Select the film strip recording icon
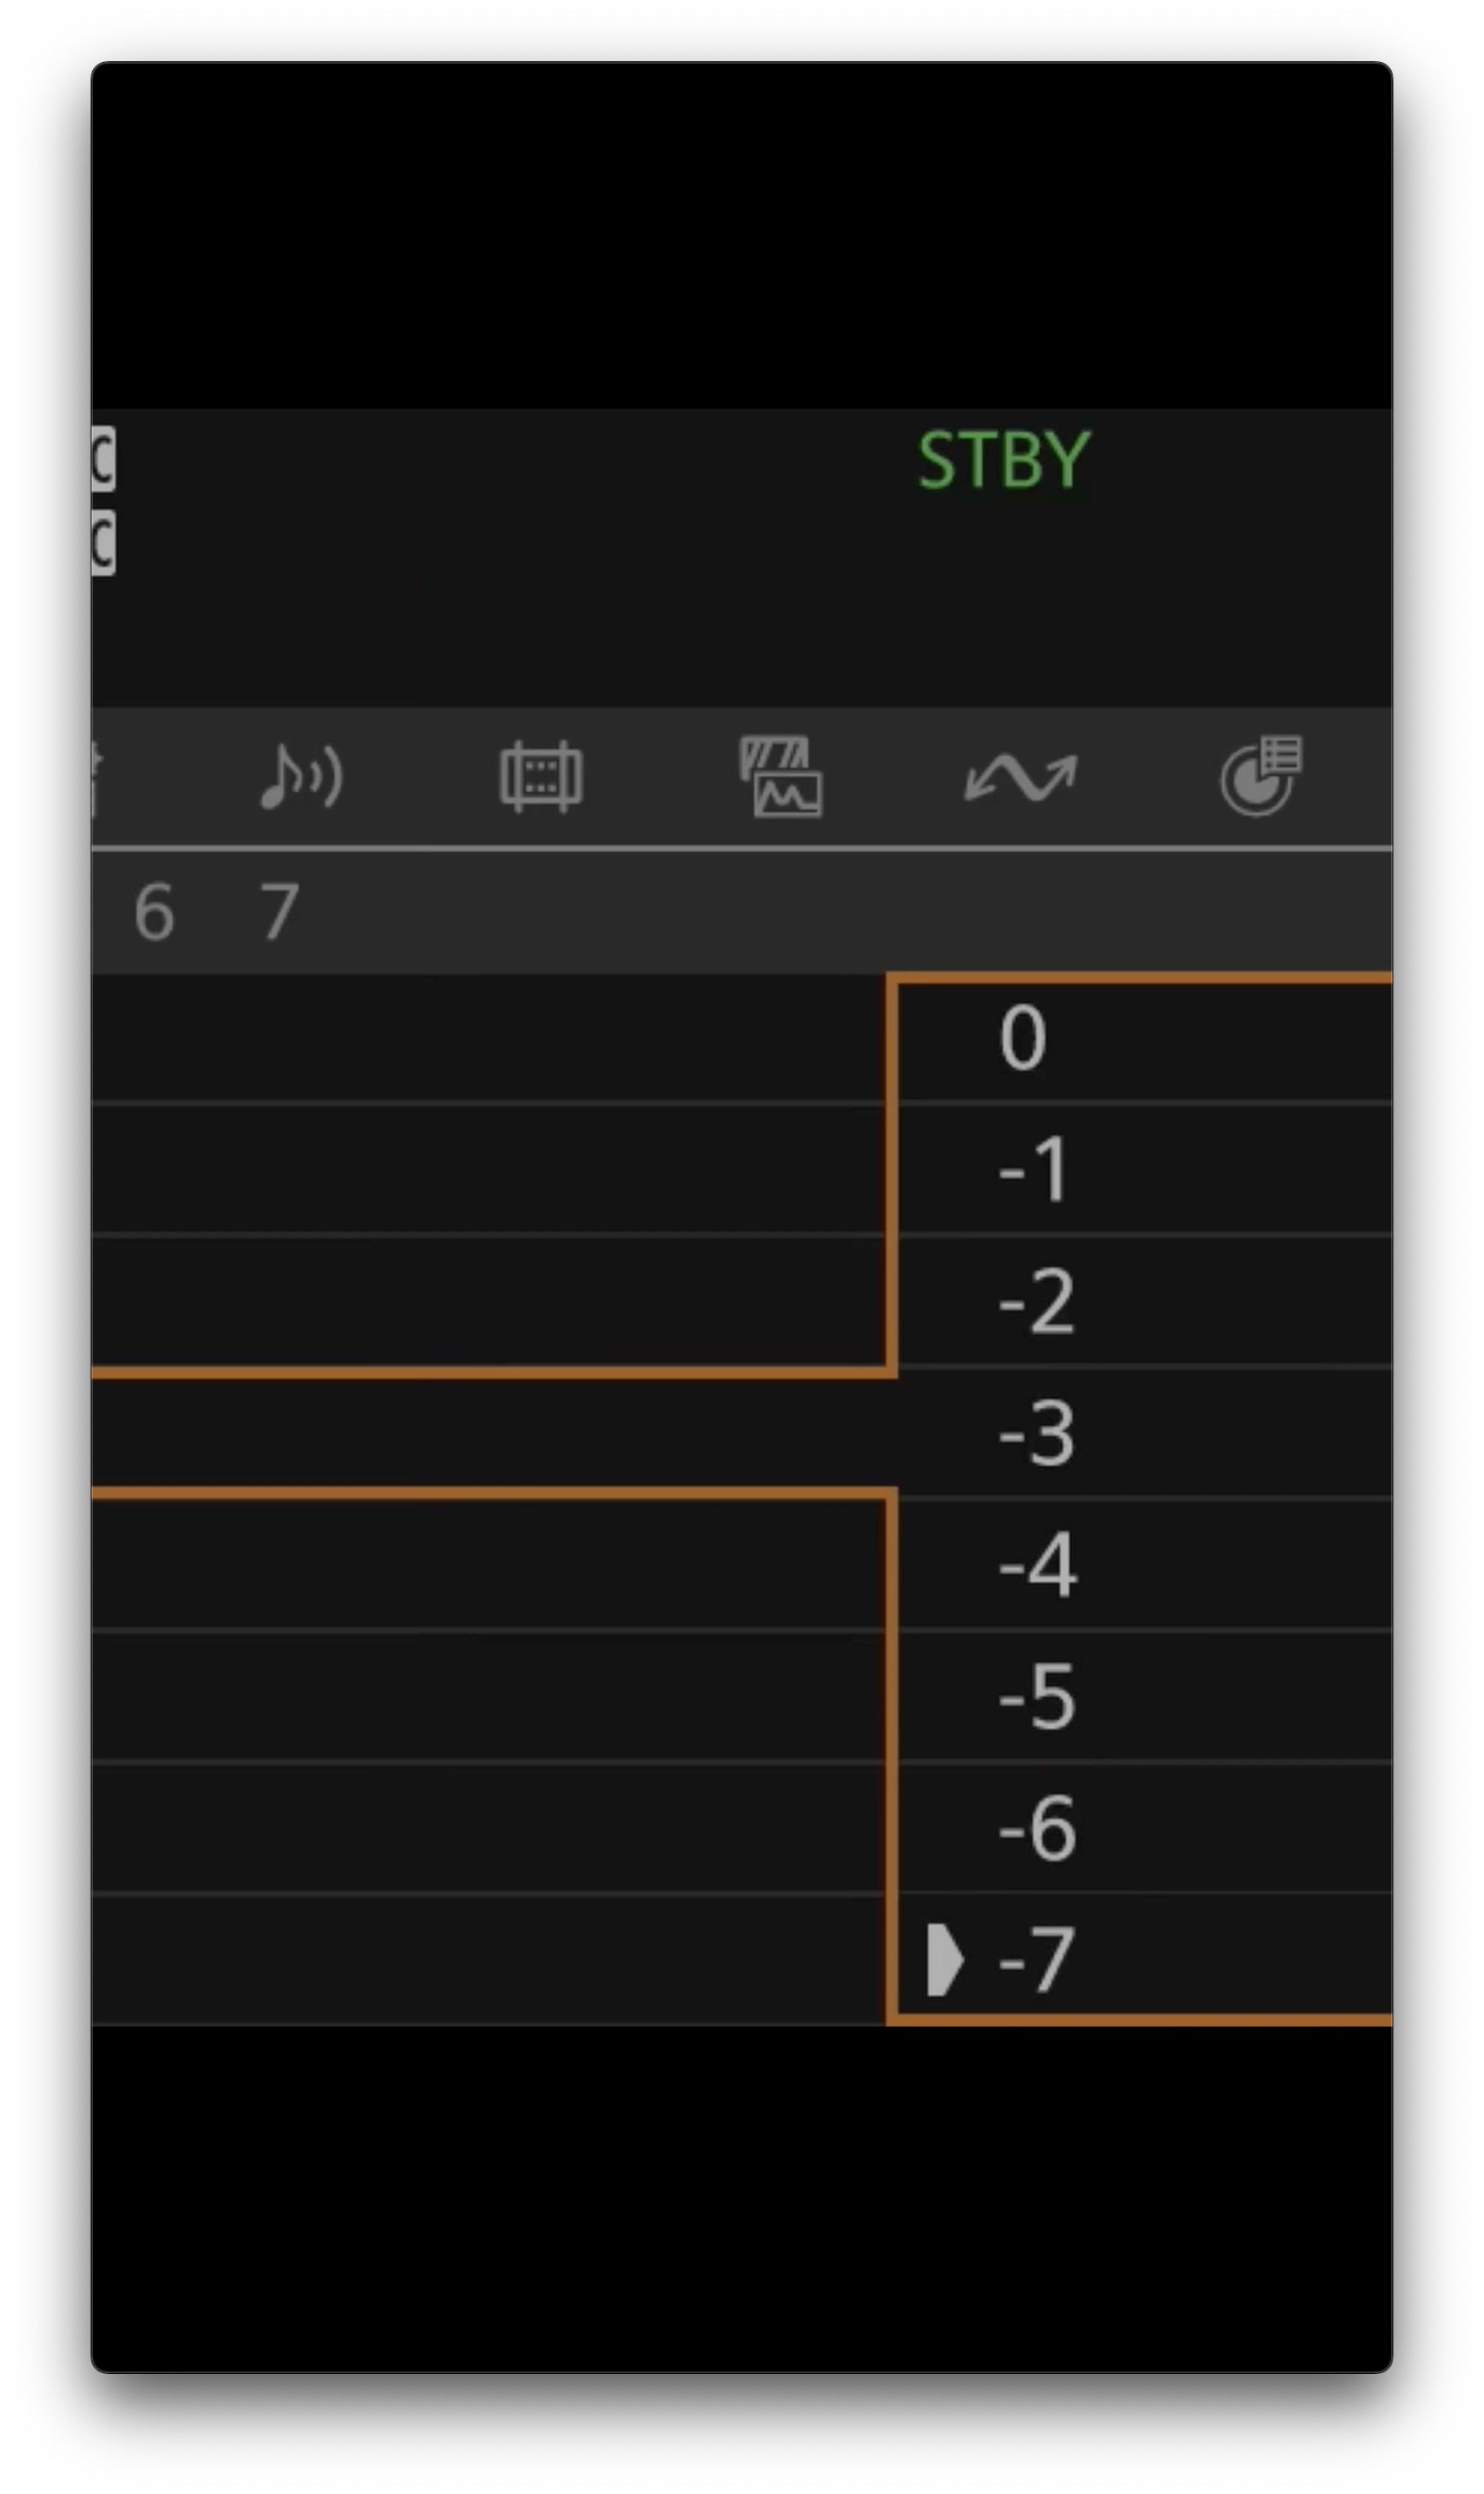Screen dimensions: 1484x2494 pos(541,777)
